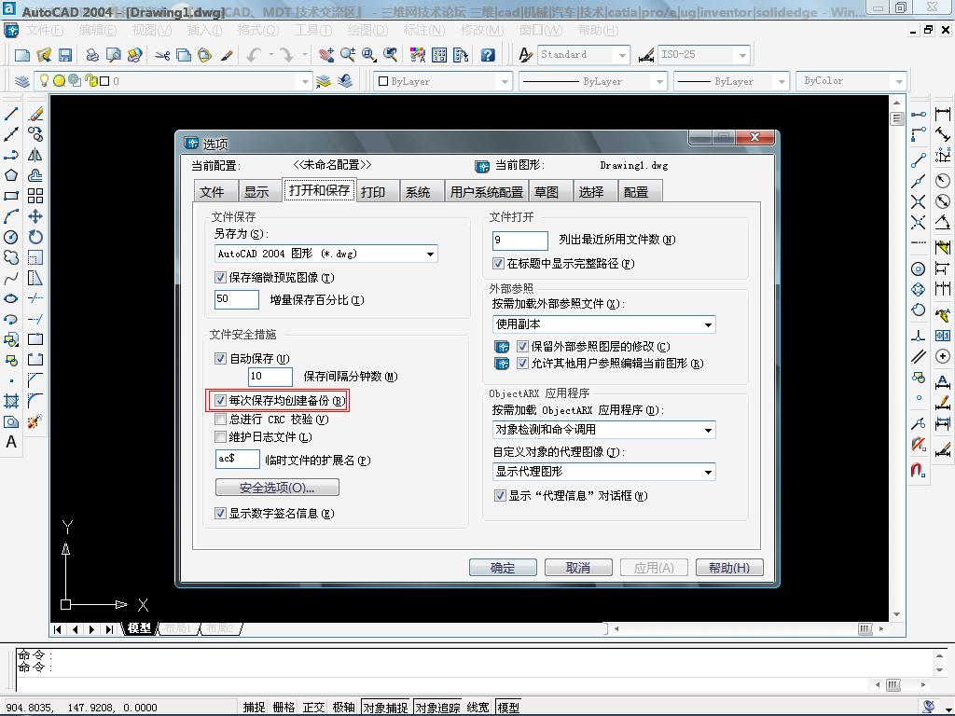Click the Linear Dimension tool
955x716 pixels.
coord(942,114)
